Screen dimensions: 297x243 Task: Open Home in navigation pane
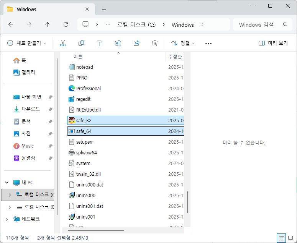pyautogui.click(x=20, y=60)
